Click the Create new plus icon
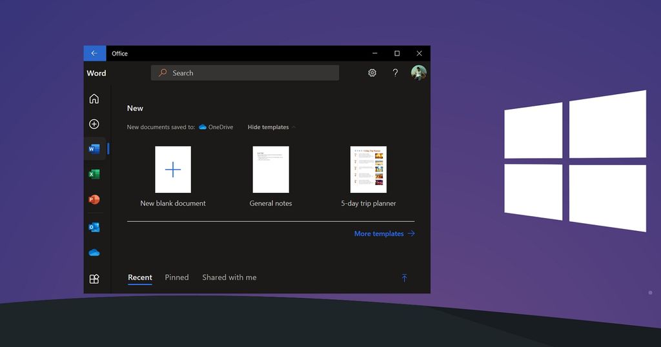661x347 pixels. coord(94,124)
